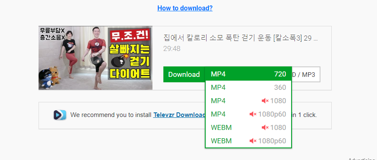Click the HD / MP3 button
Image resolution: width=377 pixels, height=160 pixels.
pos(306,74)
